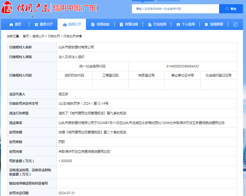This screenshot has width=246, height=196.
Task: Open the 服务大厅 navigation tab
Action: click(x=44, y=24)
